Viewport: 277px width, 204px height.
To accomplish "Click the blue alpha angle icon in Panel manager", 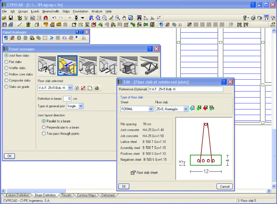I will pyautogui.click(x=65, y=38).
